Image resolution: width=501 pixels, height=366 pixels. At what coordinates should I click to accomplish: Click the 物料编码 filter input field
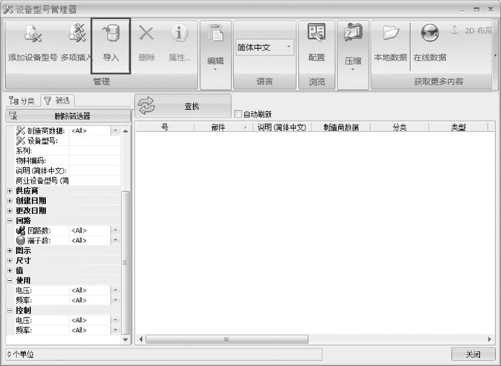[95, 161]
